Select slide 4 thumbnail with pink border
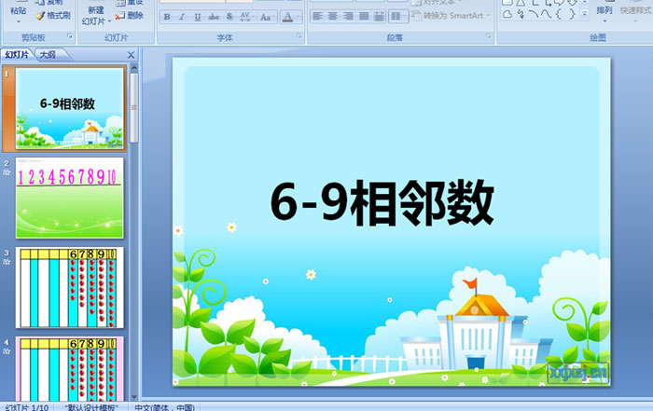The width and height of the screenshot is (653, 411). (70, 368)
